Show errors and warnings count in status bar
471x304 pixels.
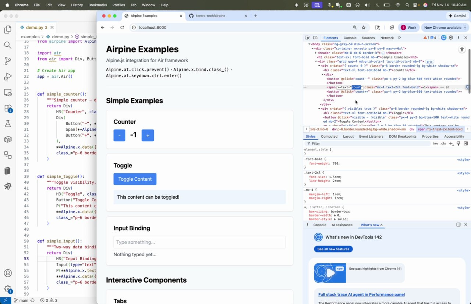pos(49,300)
